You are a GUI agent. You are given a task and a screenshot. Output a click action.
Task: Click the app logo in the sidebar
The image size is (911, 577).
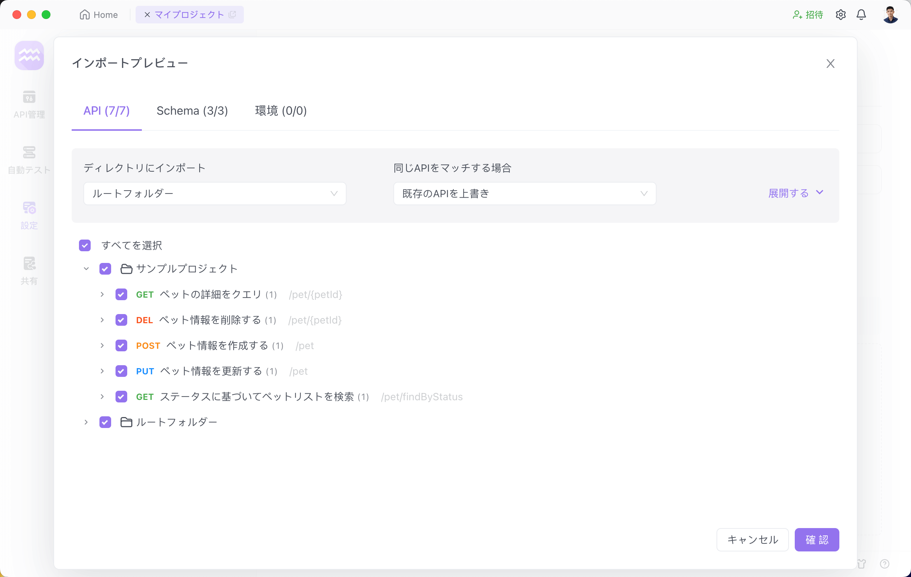pyautogui.click(x=29, y=56)
